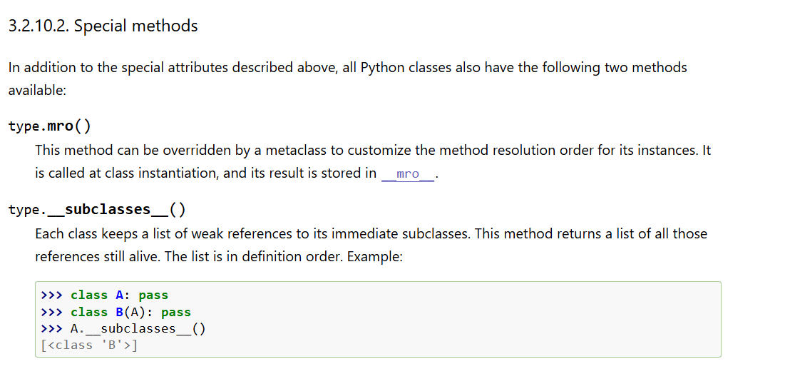
Task: Click the word "Example:" above the code block
Action: pyautogui.click(x=375, y=256)
